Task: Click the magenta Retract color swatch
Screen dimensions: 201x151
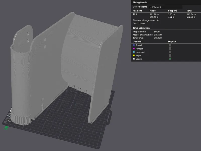Action: [134, 49]
